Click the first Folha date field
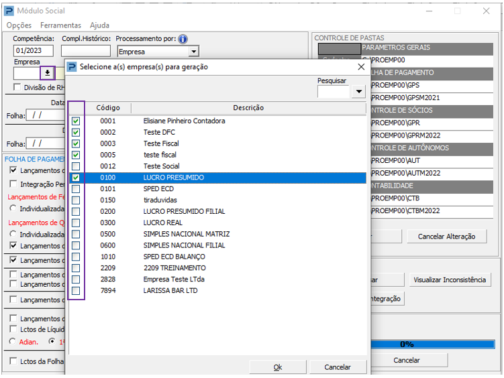The width and height of the screenshot is (504, 378). pyautogui.click(x=46, y=115)
